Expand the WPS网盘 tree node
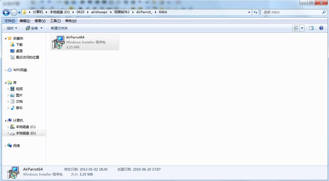 pyautogui.click(x=6, y=70)
